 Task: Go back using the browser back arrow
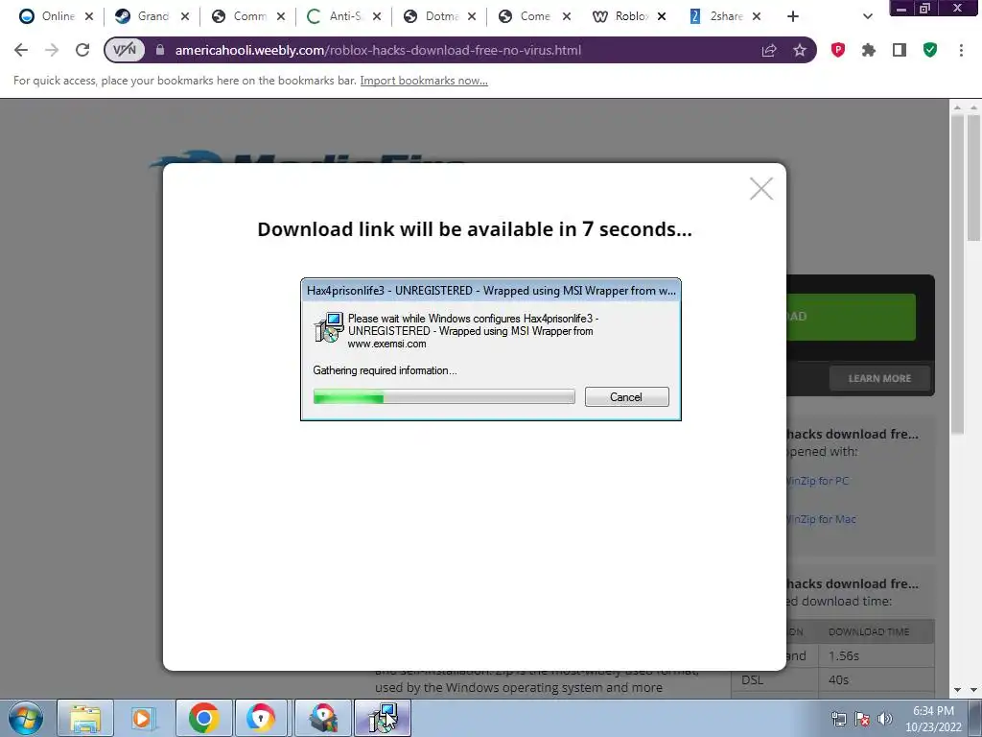point(21,50)
